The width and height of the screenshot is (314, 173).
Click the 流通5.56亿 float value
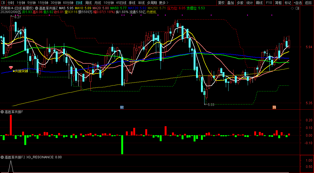[137, 12]
